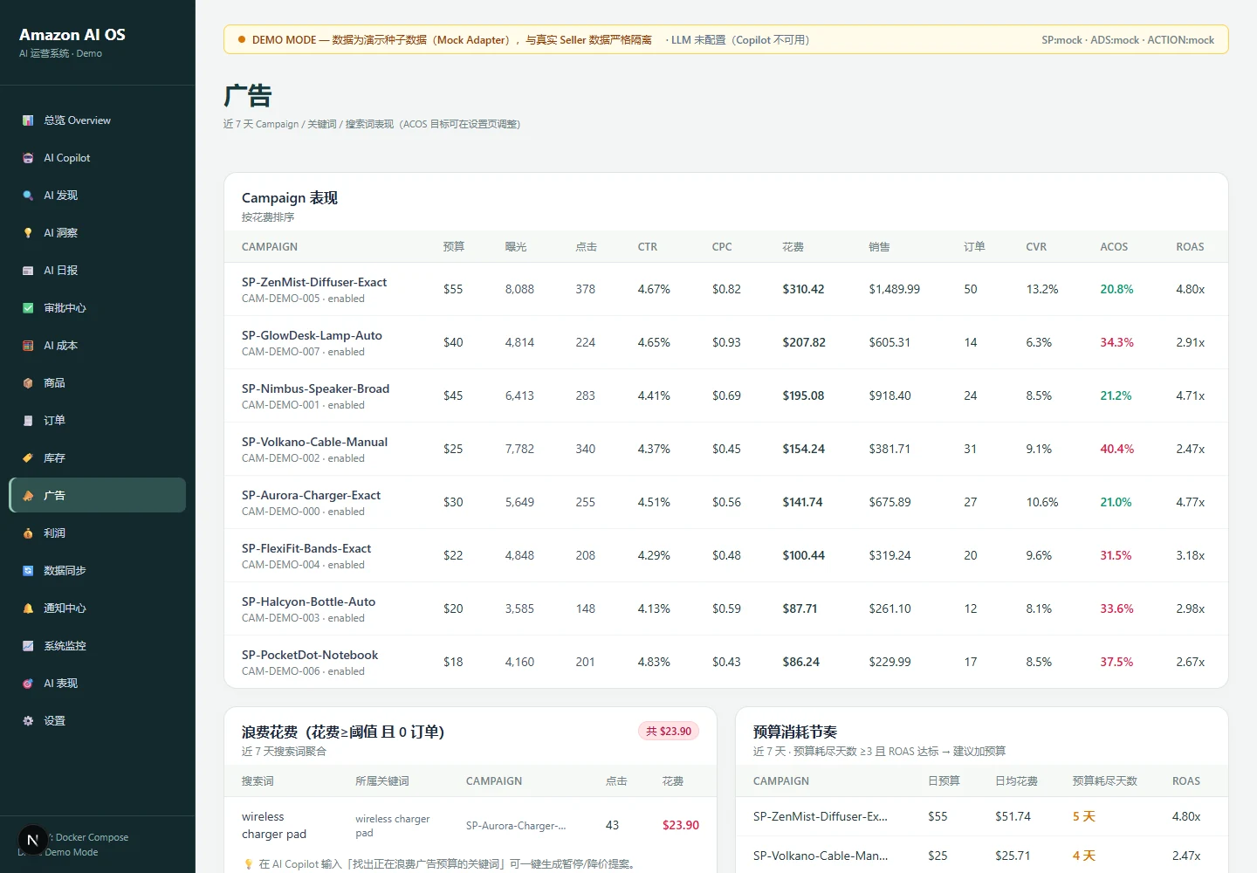Click the 设置 gear icon
Viewport: 1257px width, 873px height.
pos(28,721)
